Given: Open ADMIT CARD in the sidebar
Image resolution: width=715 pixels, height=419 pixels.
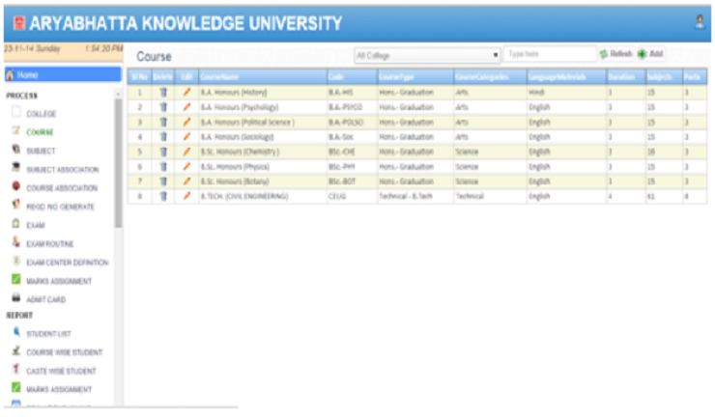Looking at the screenshot, I should 46,300.
